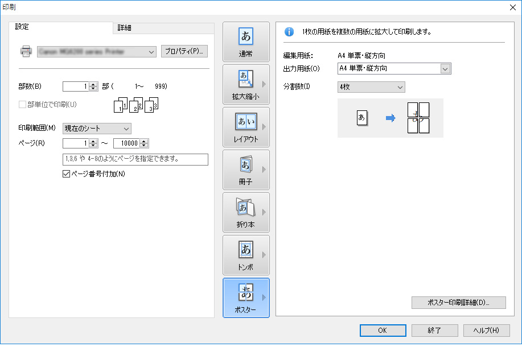
Task: Select the 折り本 folded book mode
Action: pyautogui.click(x=246, y=212)
